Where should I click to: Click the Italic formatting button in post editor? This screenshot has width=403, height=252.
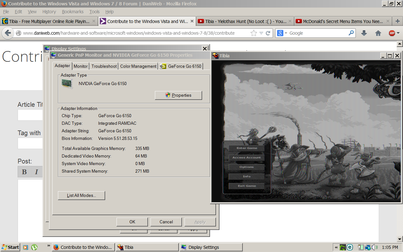37,172
